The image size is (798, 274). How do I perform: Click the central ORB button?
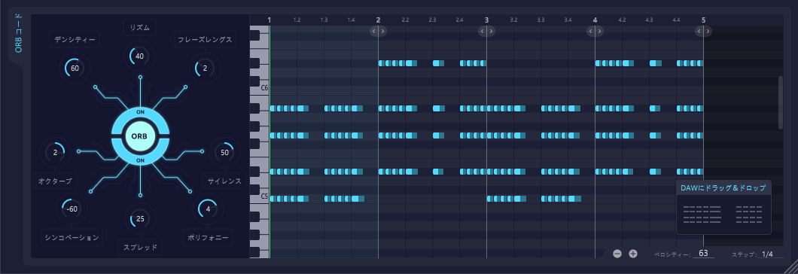point(140,136)
